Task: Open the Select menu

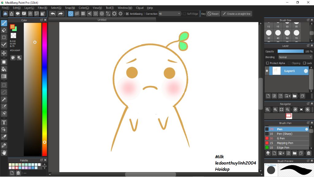Action: pyautogui.click(x=56, y=8)
